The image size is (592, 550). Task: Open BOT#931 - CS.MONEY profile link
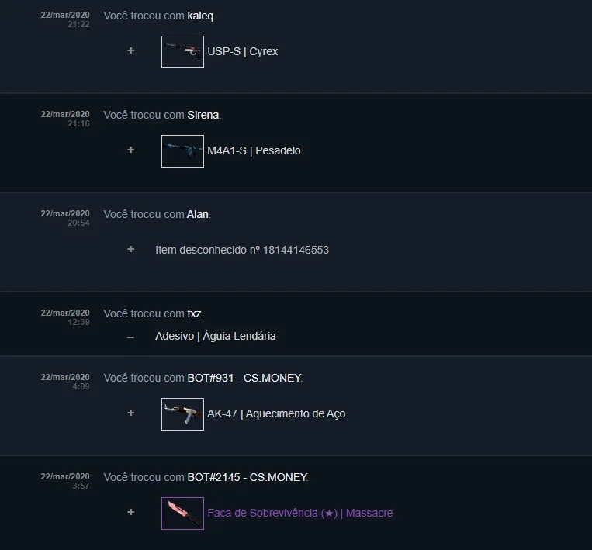(244, 378)
